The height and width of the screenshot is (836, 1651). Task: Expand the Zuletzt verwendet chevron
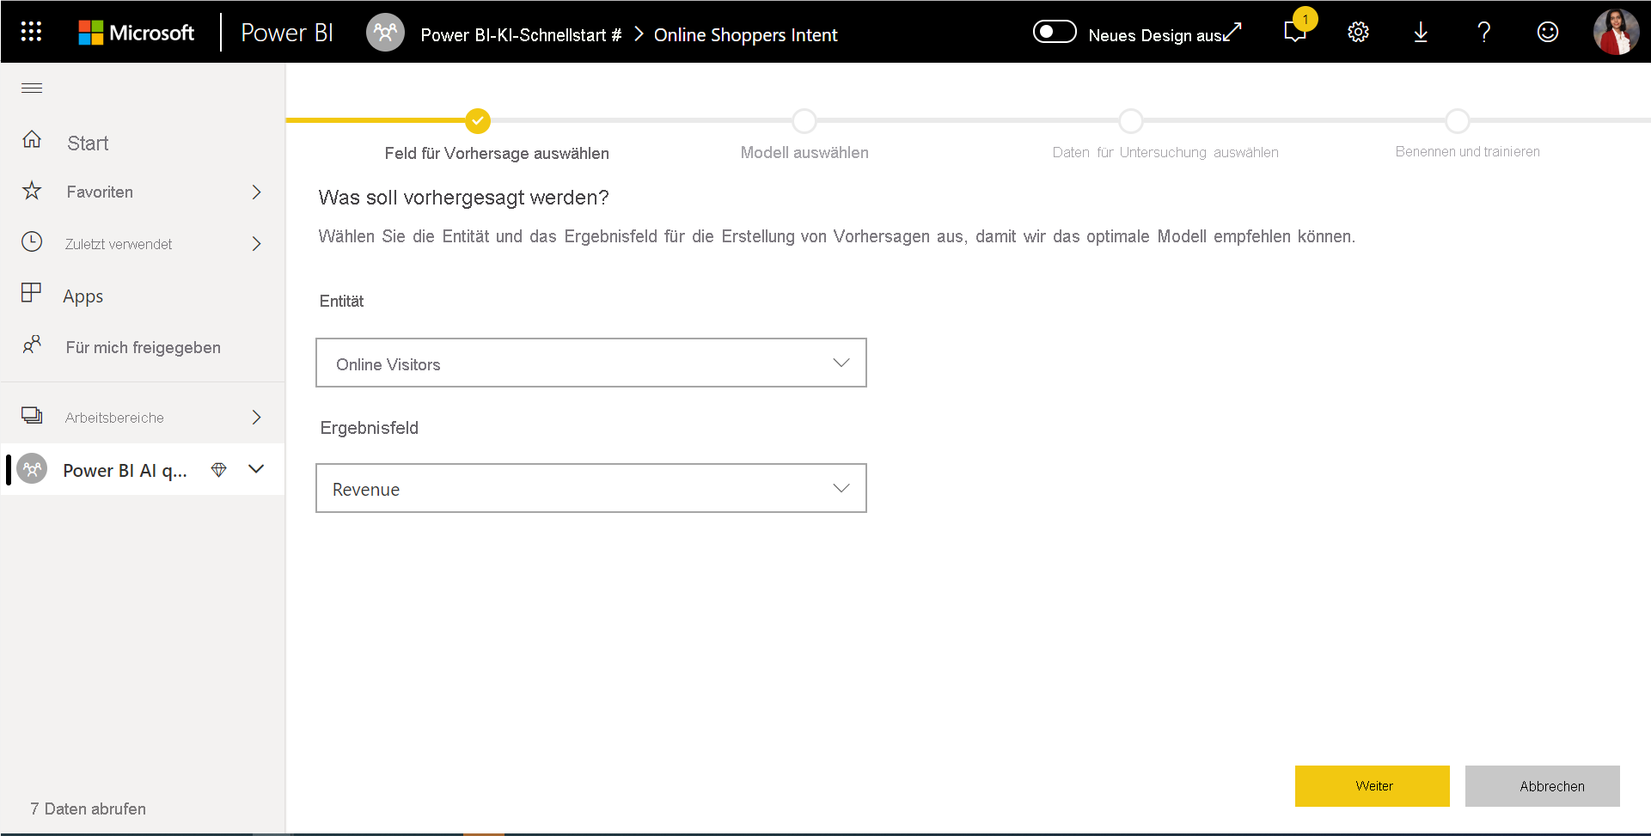[256, 244]
